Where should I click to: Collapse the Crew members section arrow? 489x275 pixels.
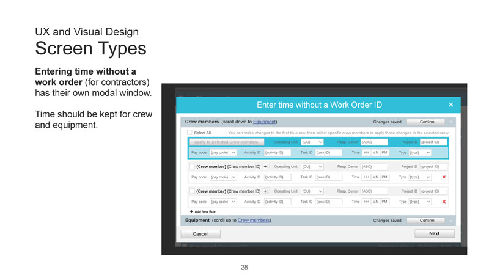point(451,122)
